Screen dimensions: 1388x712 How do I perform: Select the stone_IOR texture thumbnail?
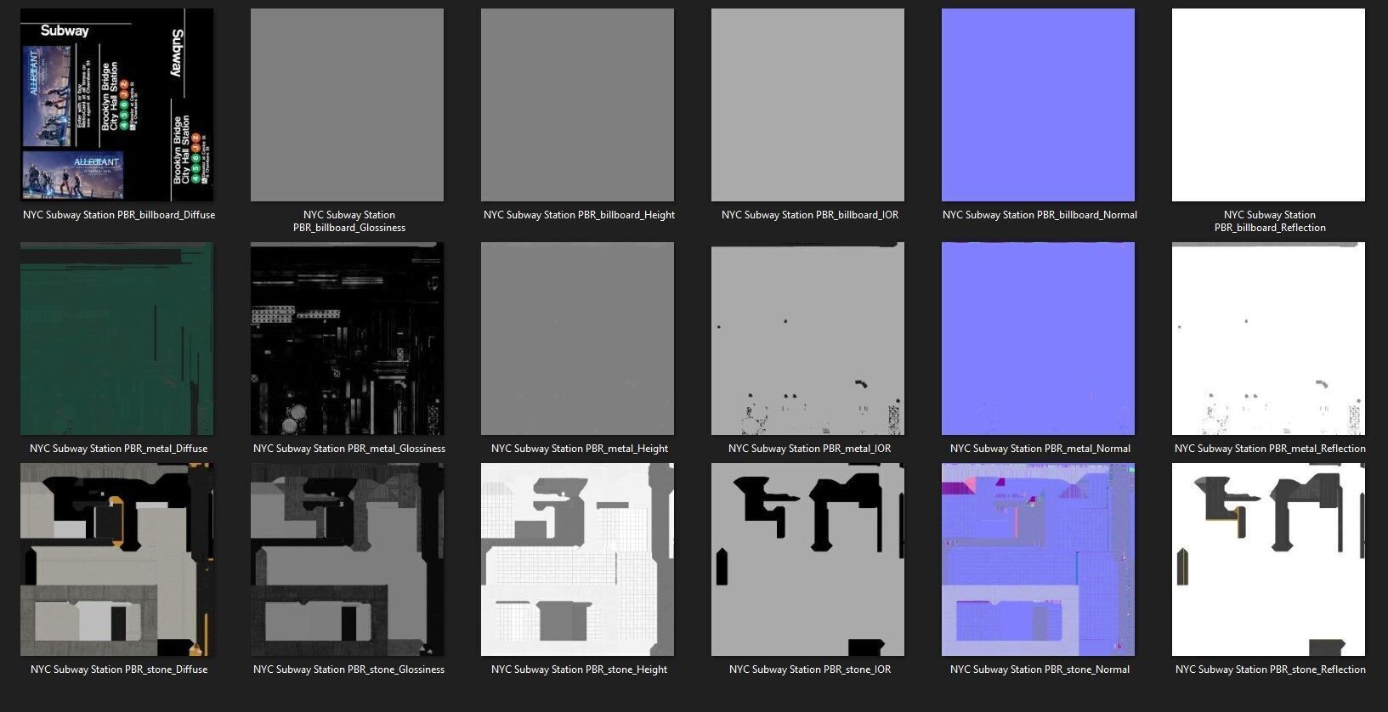[807, 560]
